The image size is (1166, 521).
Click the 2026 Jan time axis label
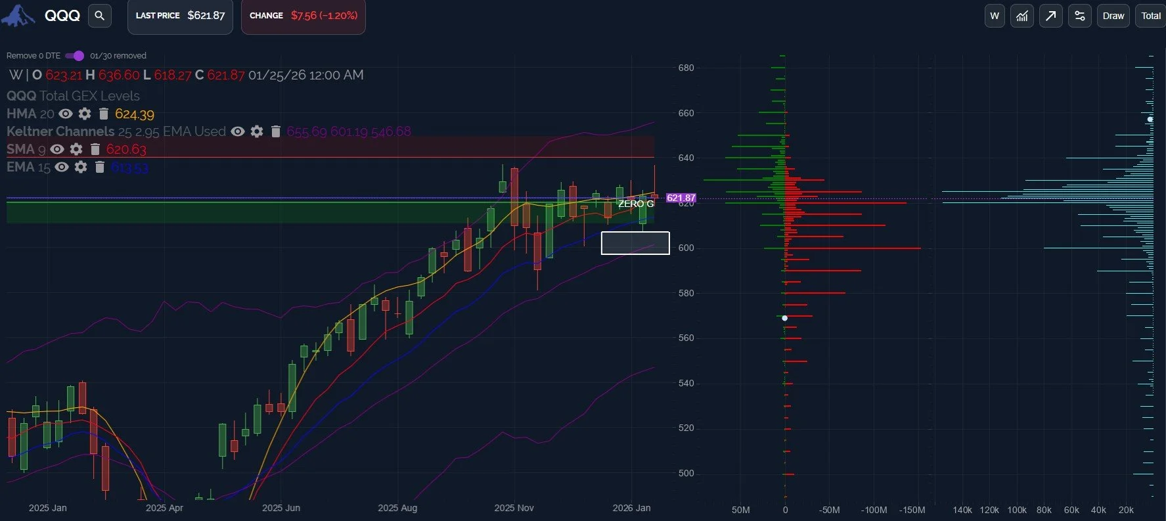pos(631,508)
